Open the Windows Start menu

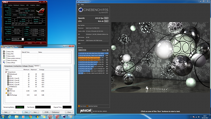(3, 117)
